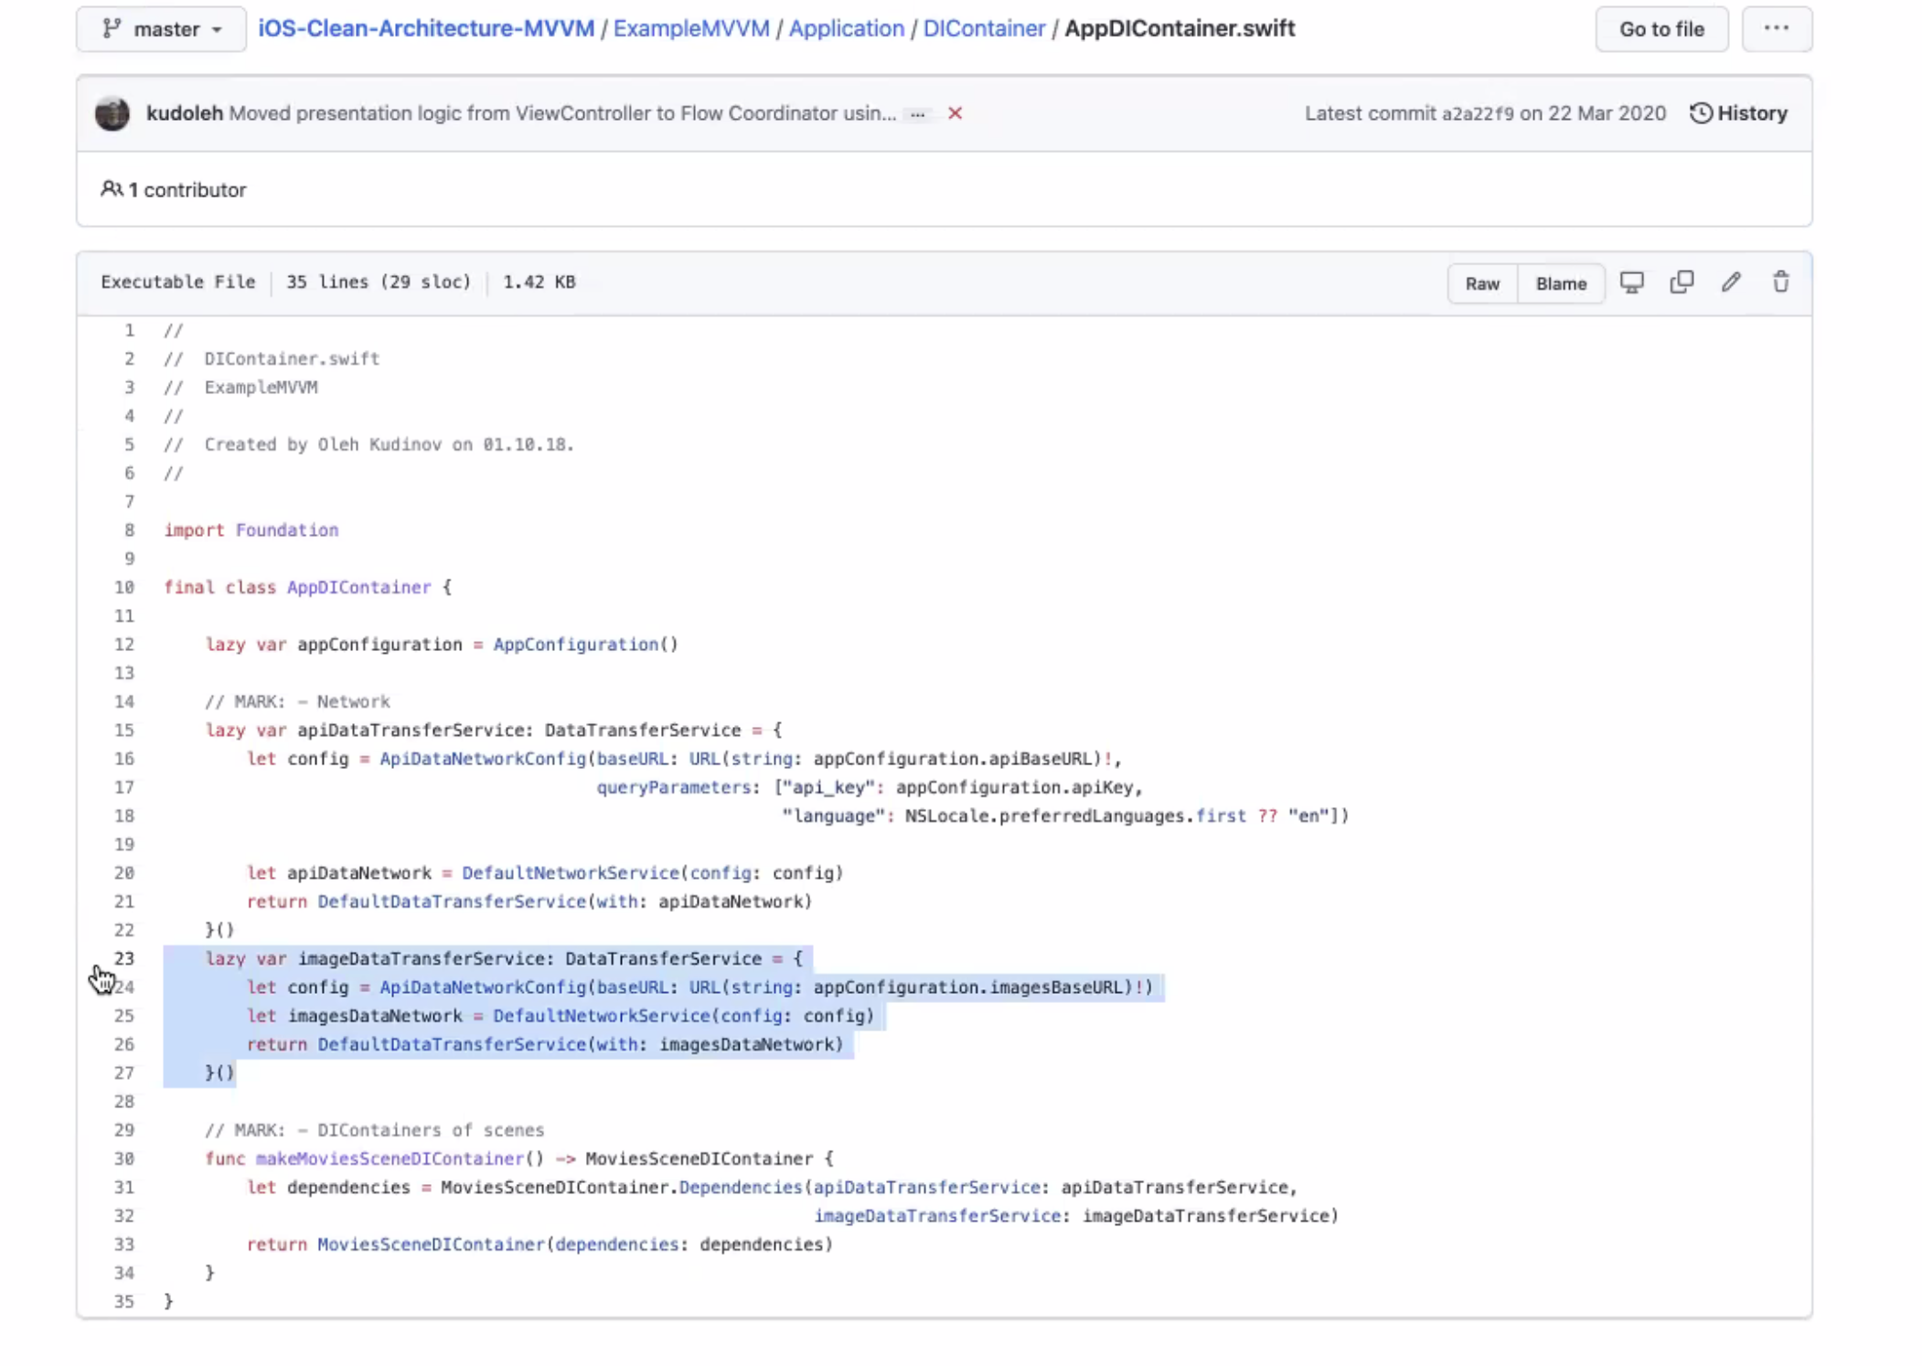Edit this file pencil icon

click(x=1731, y=283)
